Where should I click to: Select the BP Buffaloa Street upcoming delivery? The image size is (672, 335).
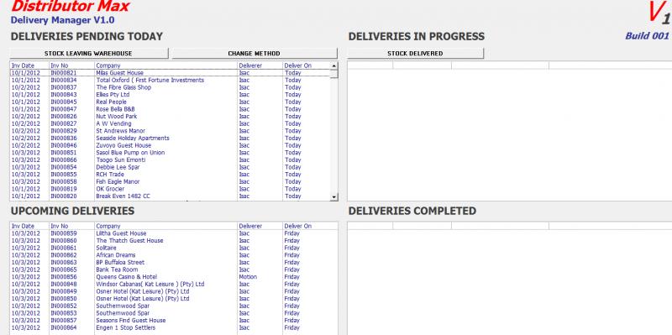coord(174,263)
